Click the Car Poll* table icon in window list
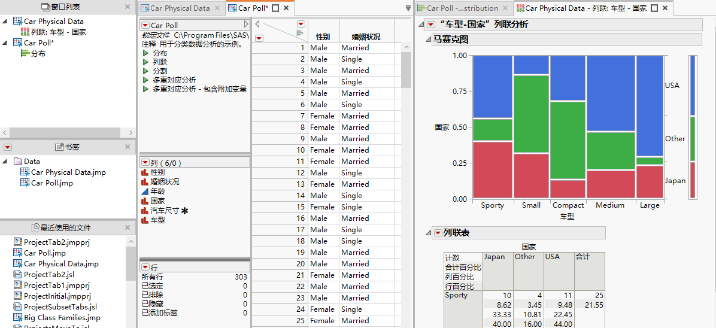The image size is (716, 328). (x=17, y=42)
